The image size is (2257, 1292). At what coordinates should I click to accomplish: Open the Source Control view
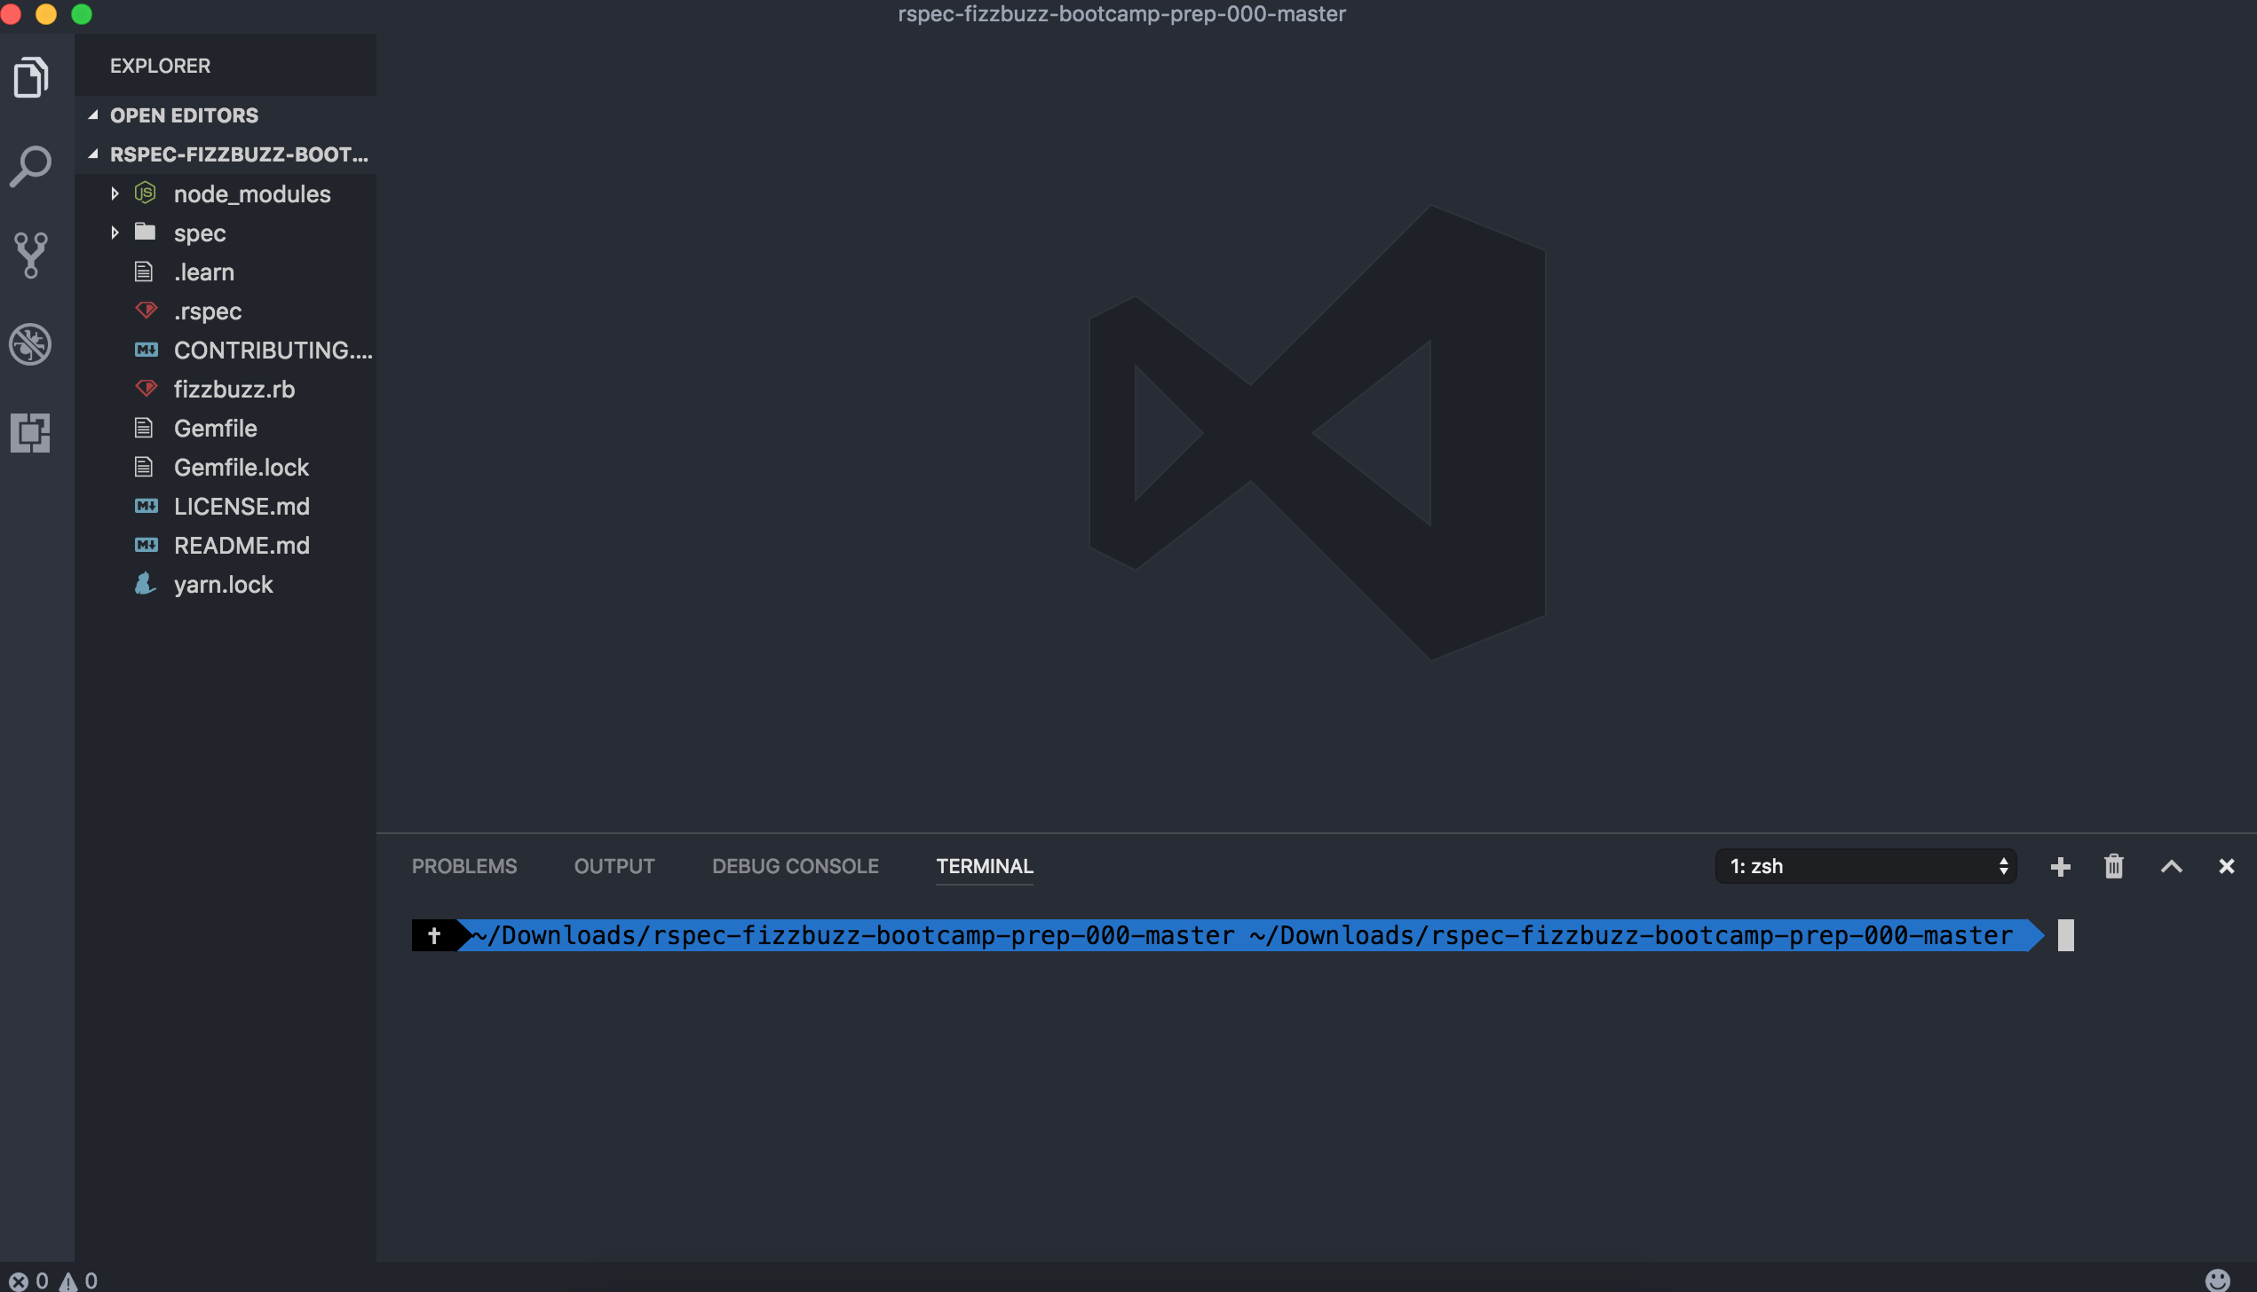click(x=31, y=256)
